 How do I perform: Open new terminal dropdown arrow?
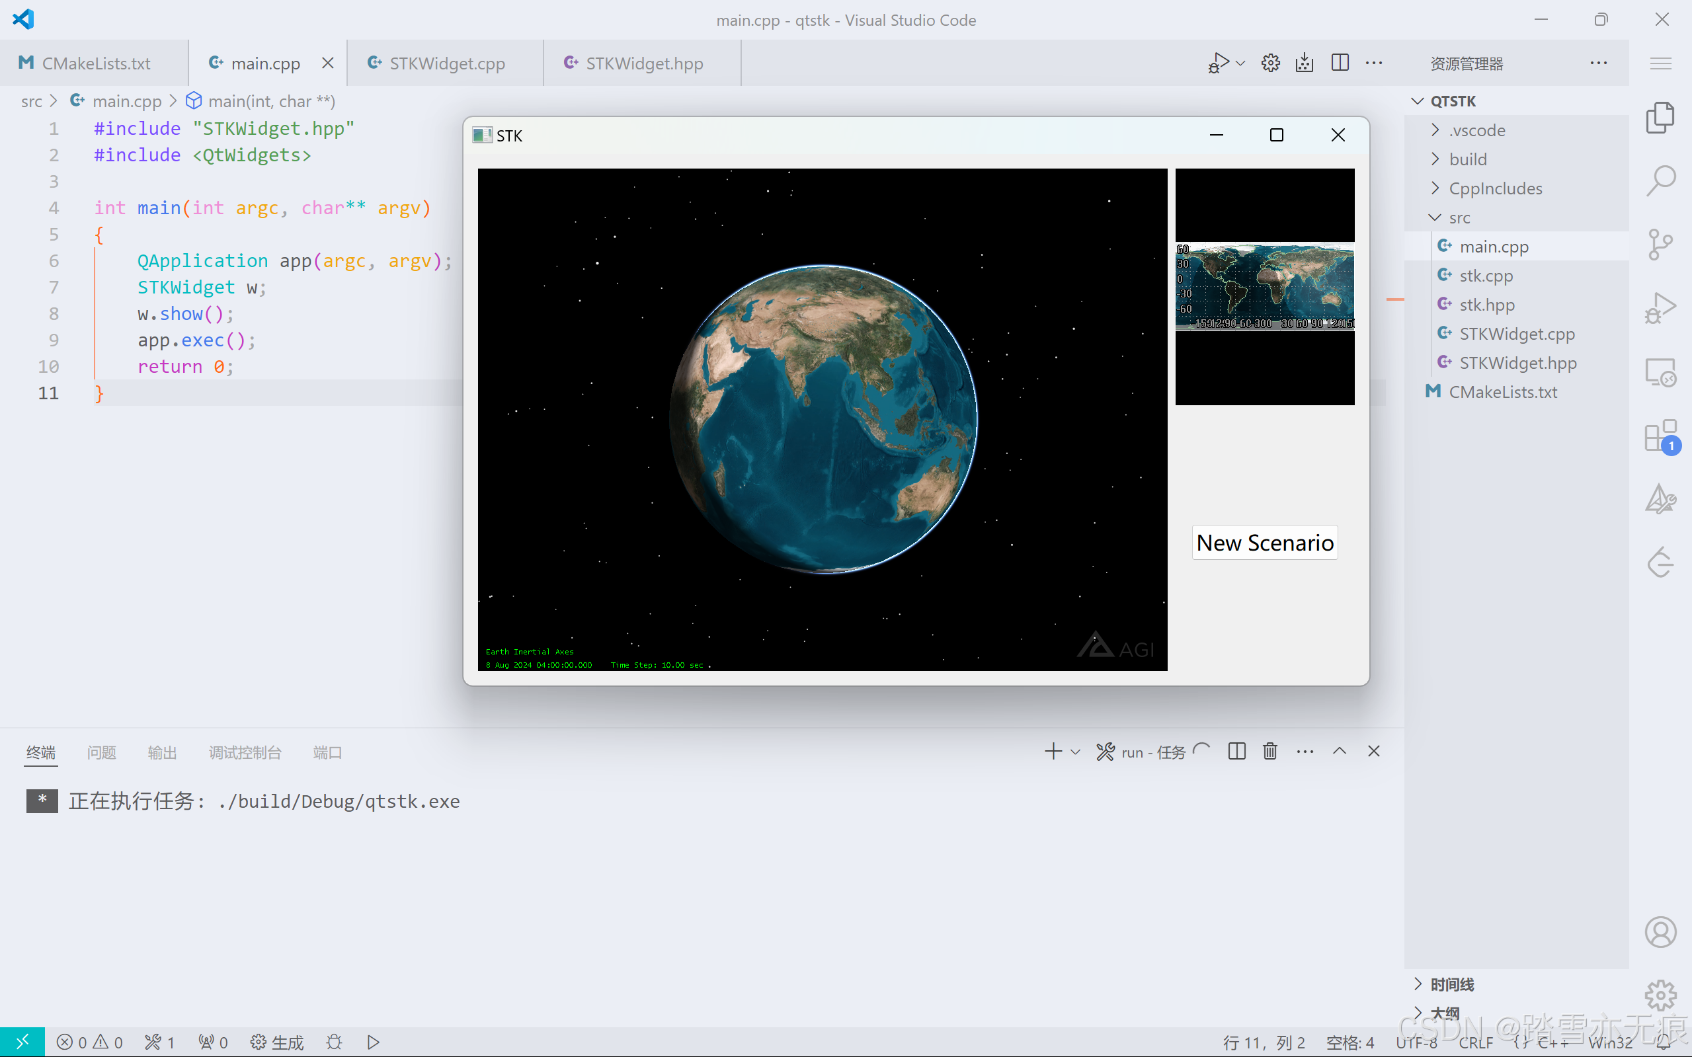[x=1075, y=752]
